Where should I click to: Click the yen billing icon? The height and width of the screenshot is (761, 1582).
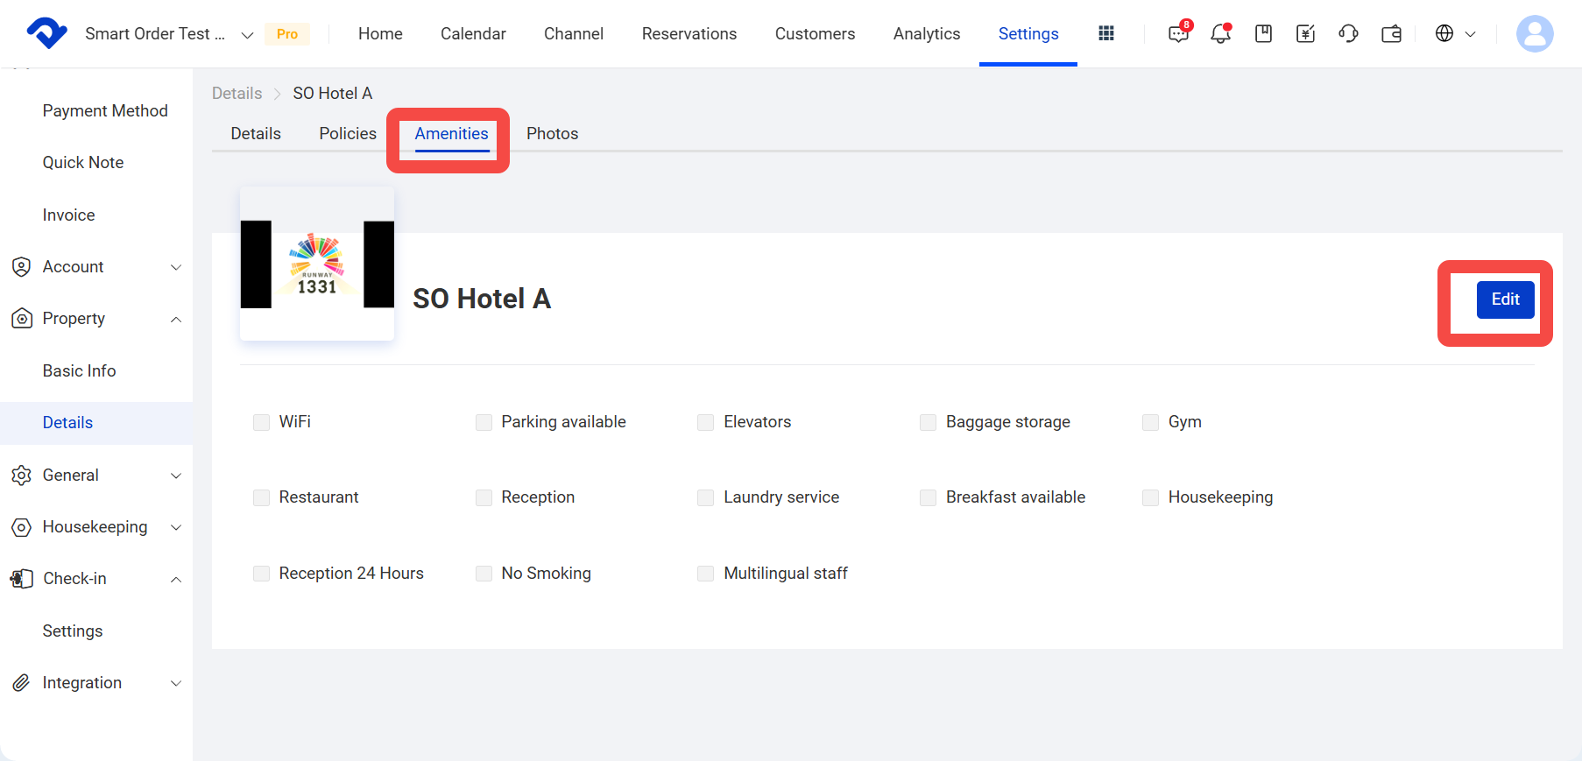click(x=1305, y=33)
